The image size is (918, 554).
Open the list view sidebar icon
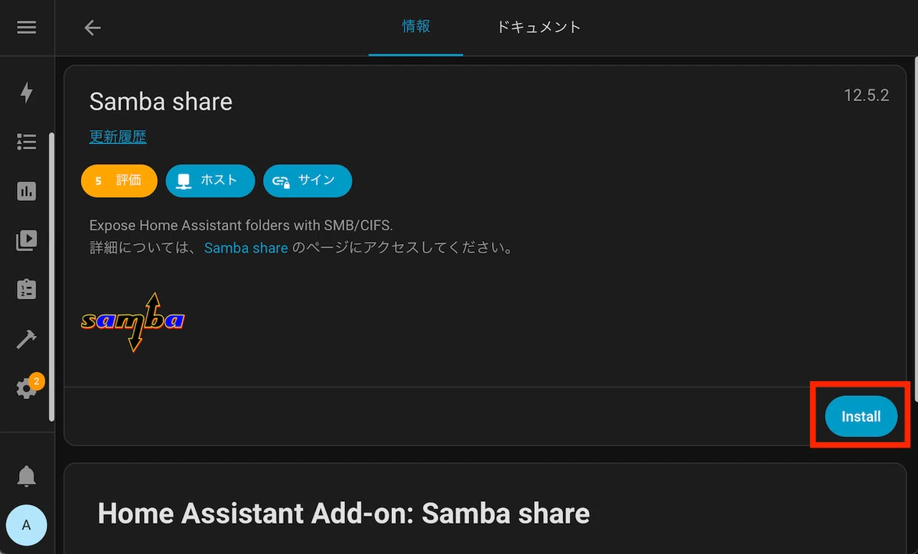(x=27, y=142)
